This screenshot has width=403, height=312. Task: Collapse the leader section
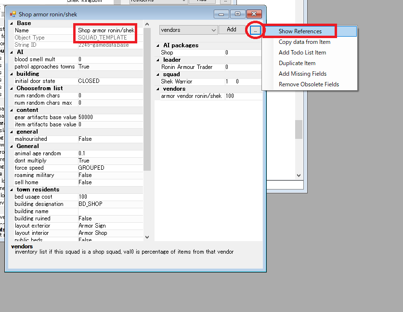coord(158,60)
